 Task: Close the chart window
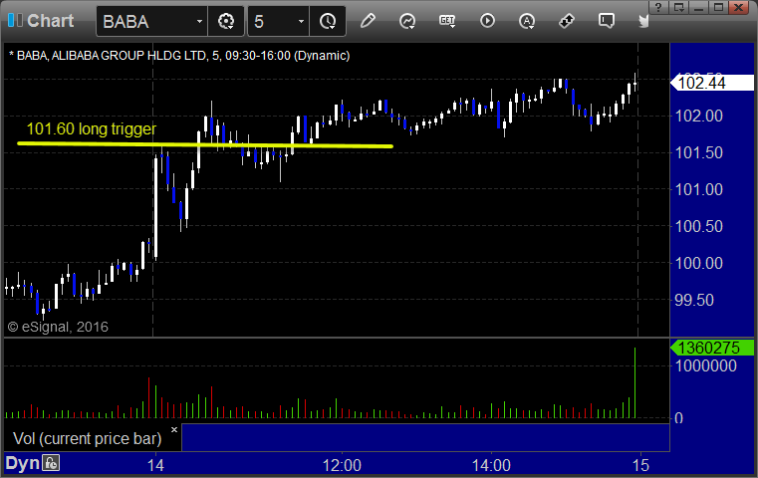pyautogui.click(x=739, y=7)
